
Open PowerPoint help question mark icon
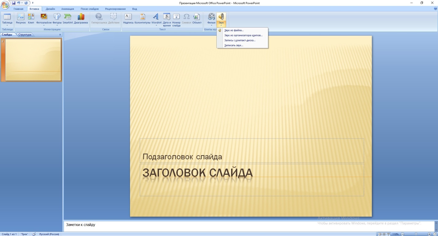click(436, 9)
